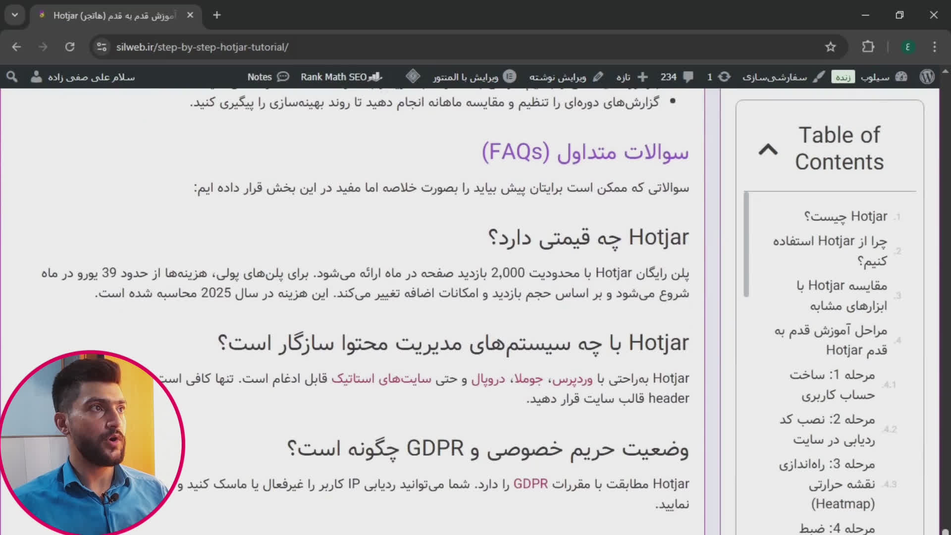Open the وردپرس link
The height and width of the screenshot is (535, 951).
click(x=572, y=379)
